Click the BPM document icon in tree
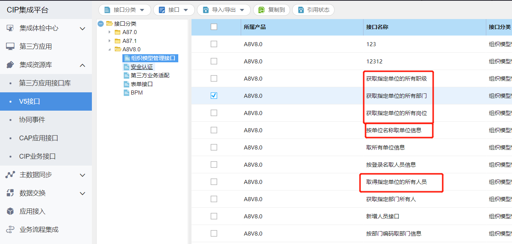Image resolution: width=512 pixels, height=244 pixels. 126,93
